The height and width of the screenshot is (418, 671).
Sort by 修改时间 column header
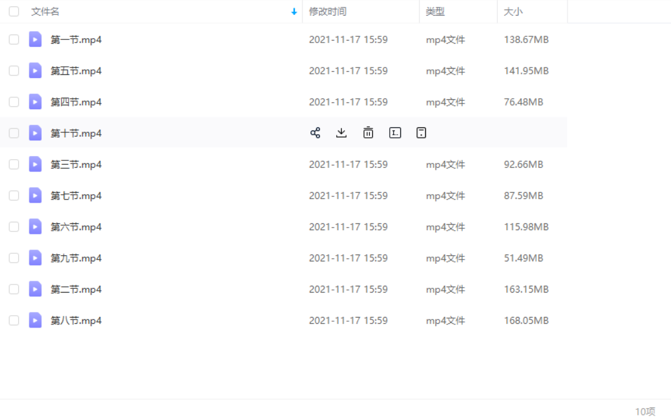click(x=328, y=12)
